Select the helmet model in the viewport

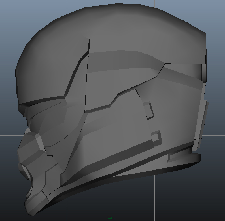tap(112, 109)
